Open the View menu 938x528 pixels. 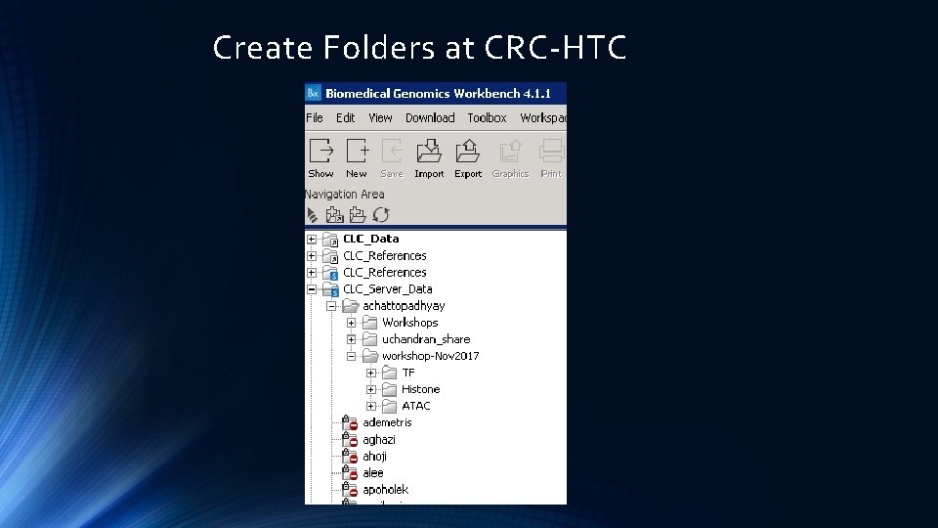(380, 118)
